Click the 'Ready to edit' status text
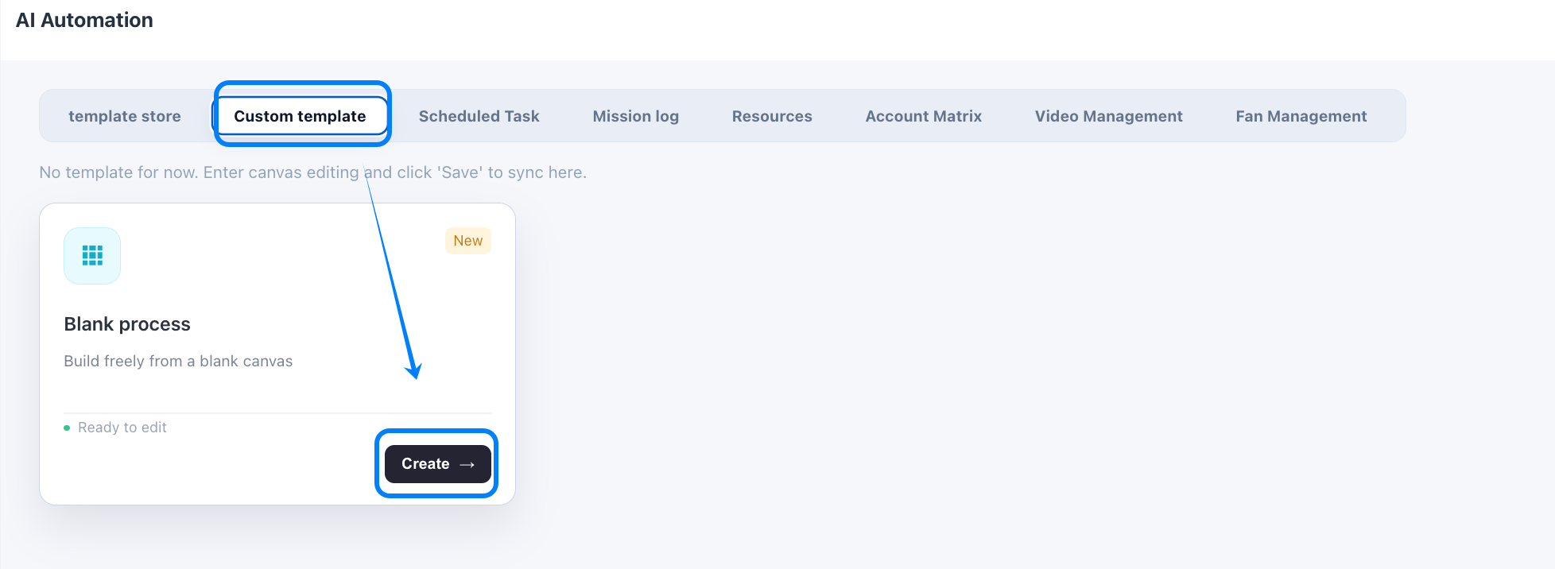The image size is (1555, 569). point(122,428)
